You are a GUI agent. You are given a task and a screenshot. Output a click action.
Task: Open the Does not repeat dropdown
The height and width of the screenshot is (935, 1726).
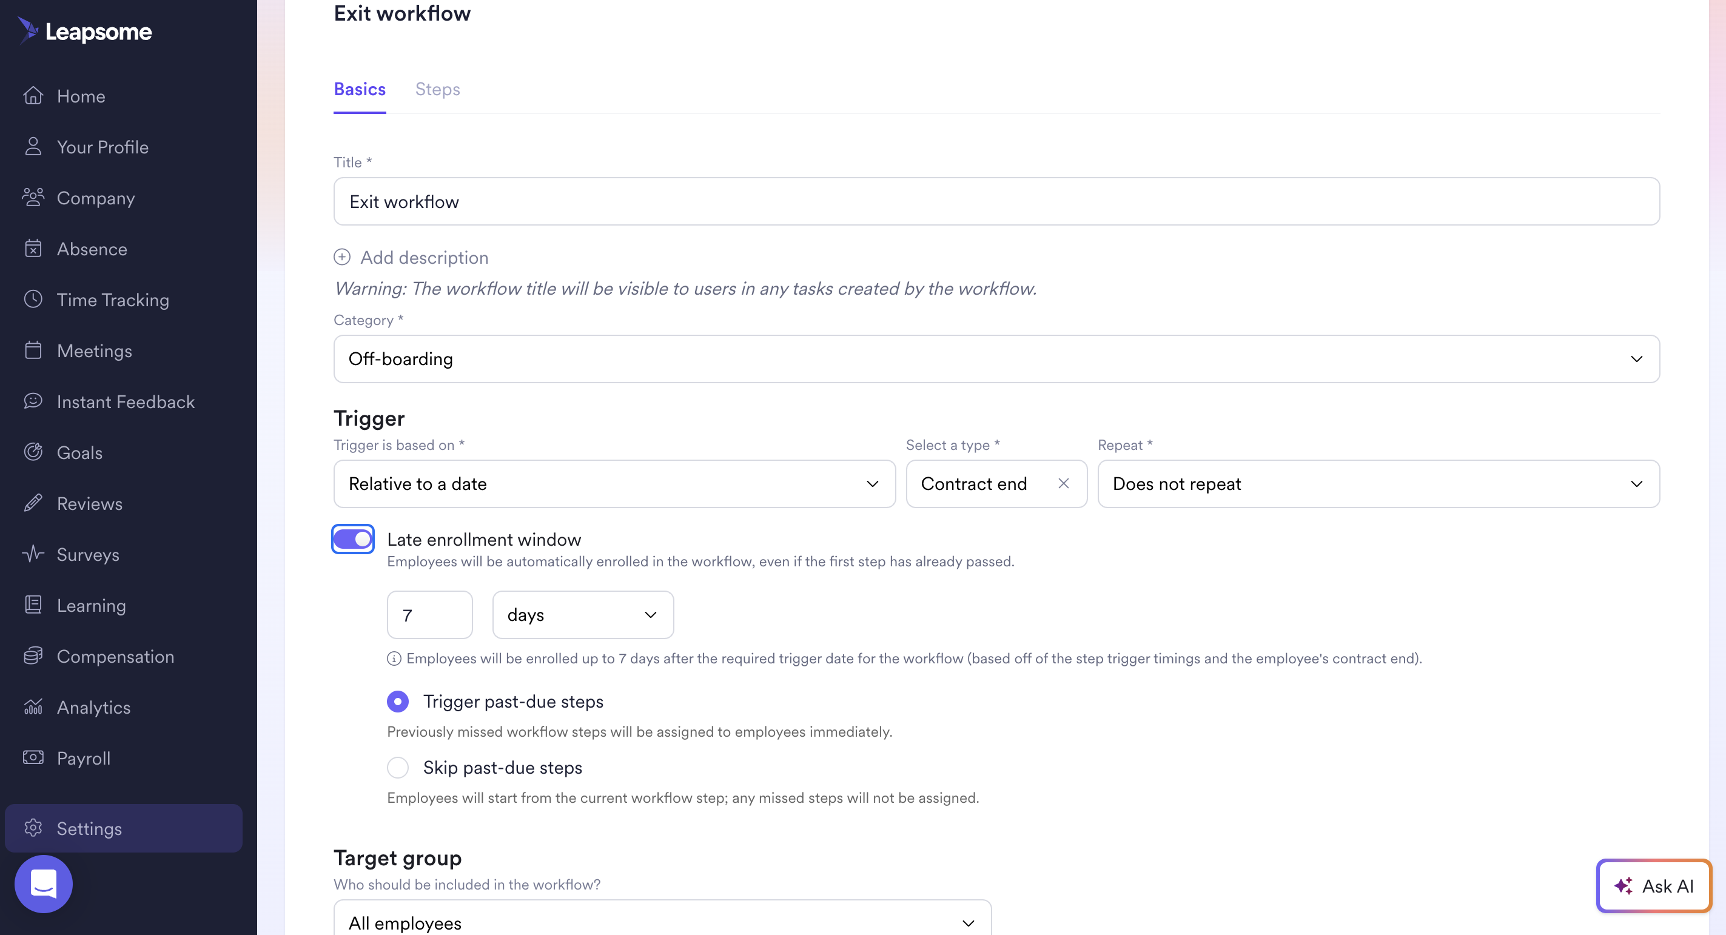pyautogui.click(x=1377, y=484)
